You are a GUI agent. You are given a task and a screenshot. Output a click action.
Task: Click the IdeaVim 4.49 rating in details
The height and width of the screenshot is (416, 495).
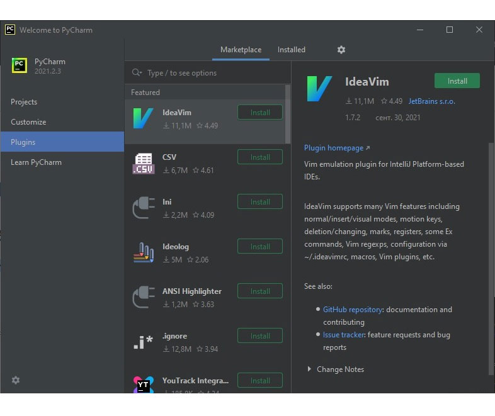pos(392,101)
